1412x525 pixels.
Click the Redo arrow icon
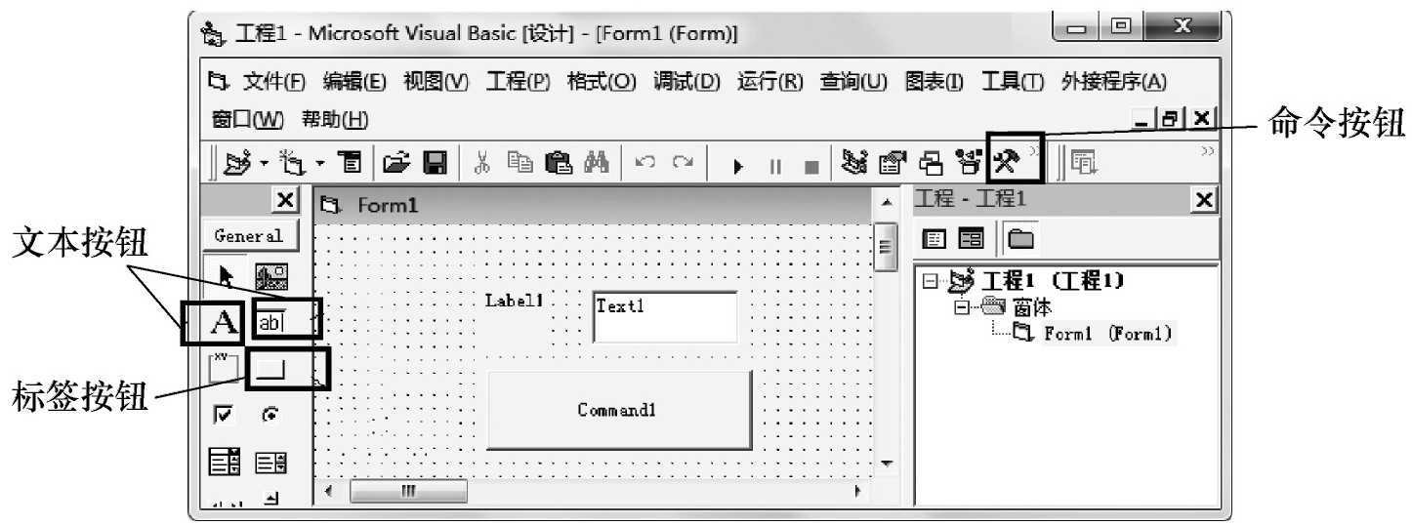click(x=681, y=164)
